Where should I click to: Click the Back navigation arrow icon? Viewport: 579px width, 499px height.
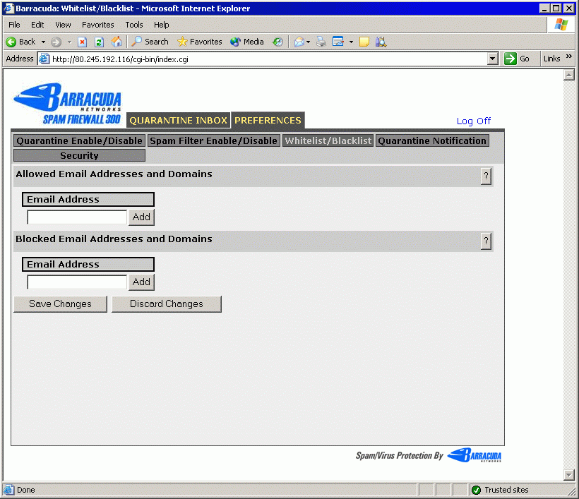point(12,42)
